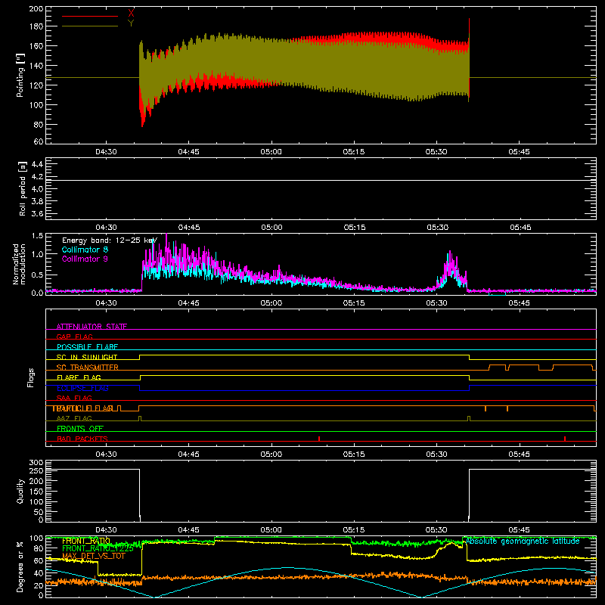Click the 'Energy band: 12-25 keV' annotation

[110, 240]
